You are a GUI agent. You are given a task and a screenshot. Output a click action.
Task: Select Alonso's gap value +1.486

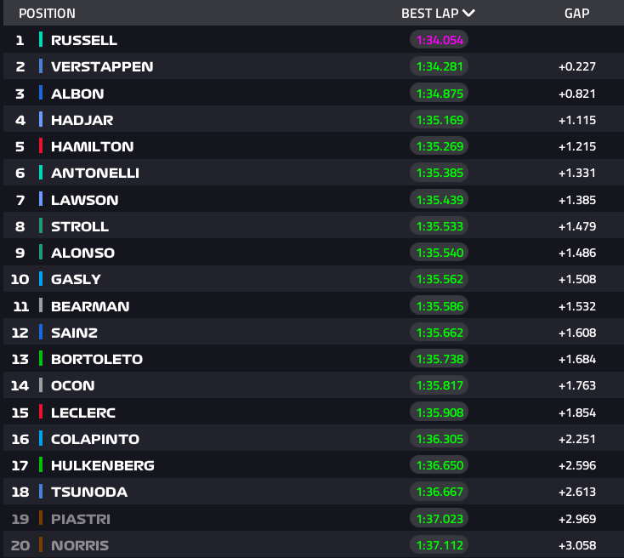click(576, 253)
